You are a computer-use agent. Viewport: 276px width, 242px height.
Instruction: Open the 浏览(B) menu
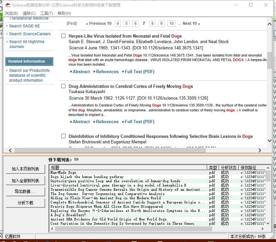tap(11, 13)
